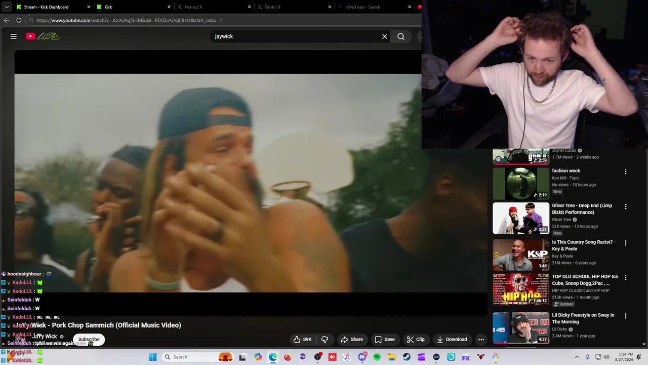Open Copilot from the taskbar
Image resolution: width=648 pixels, height=365 pixels.
(258, 357)
